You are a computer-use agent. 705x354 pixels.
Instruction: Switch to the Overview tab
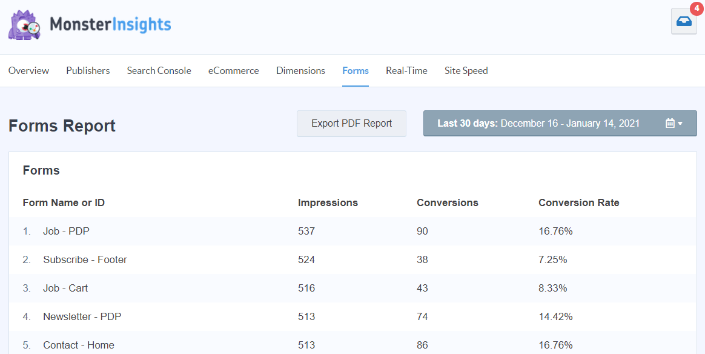29,71
